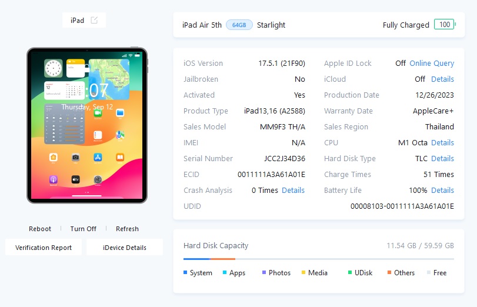Click the Fully Charged status text
The height and width of the screenshot is (307, 477).
coord(406,25)
